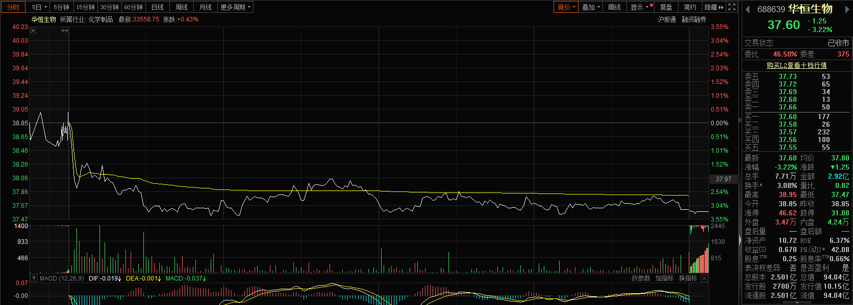Image resolution: width=853 pixels, height=305 pixels.
Task: Click the 总手 value 7.71万
Action: click(x=786, y=176)
